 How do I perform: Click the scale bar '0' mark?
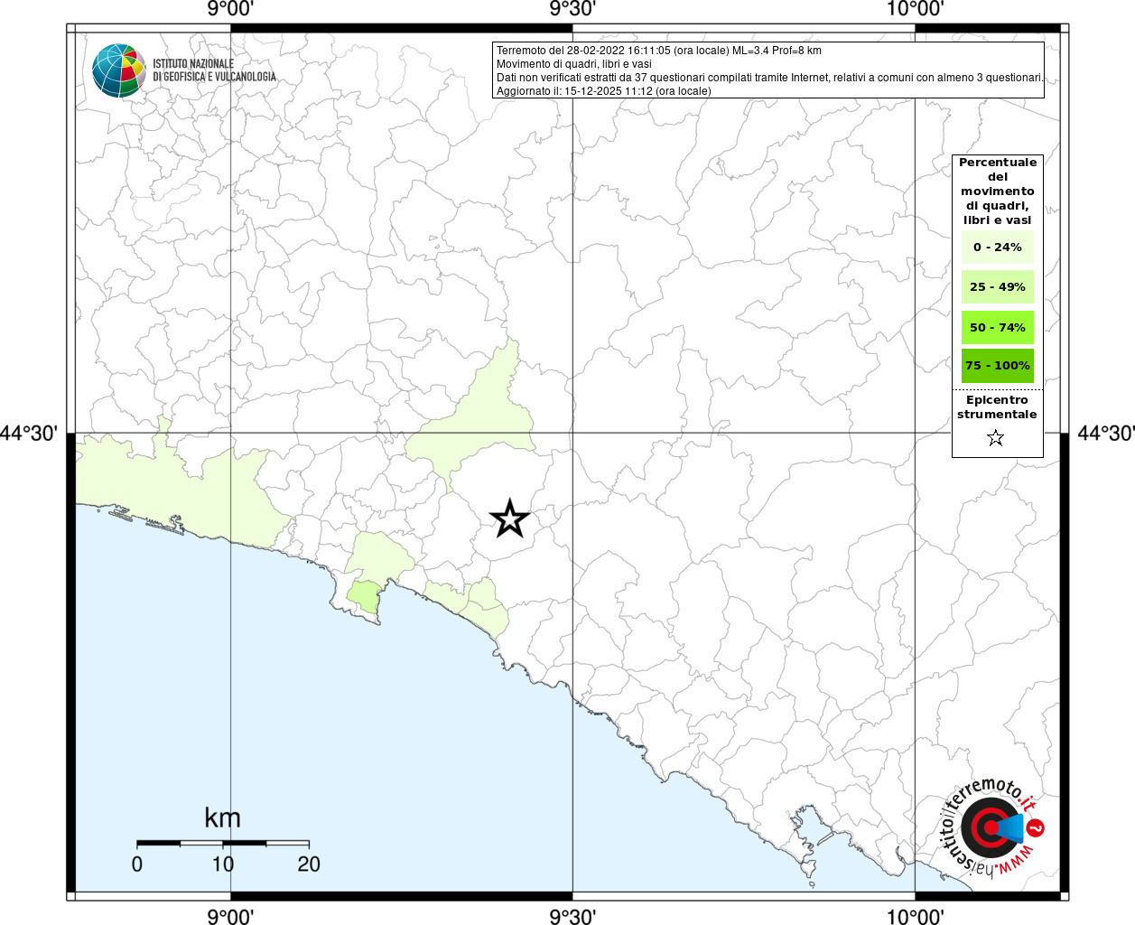(x=137, y=864)
